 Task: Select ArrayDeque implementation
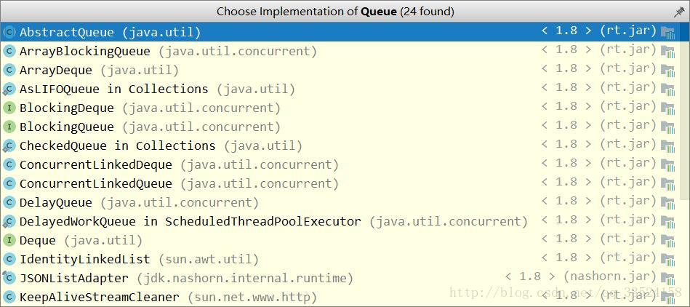(341, 70)
